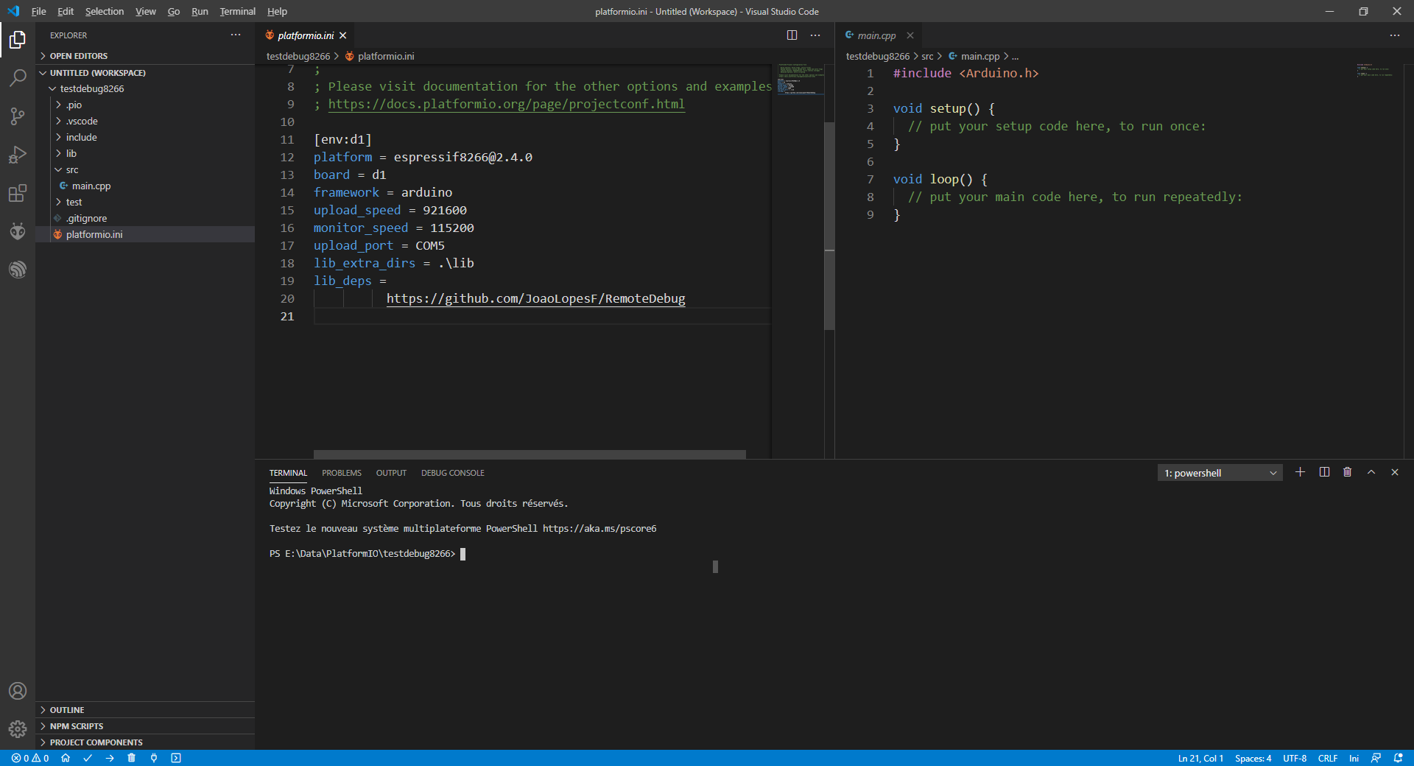Switch to the Debug Console tab
The width and height of the screenshot is (1414, 766).
coord(453,473)
